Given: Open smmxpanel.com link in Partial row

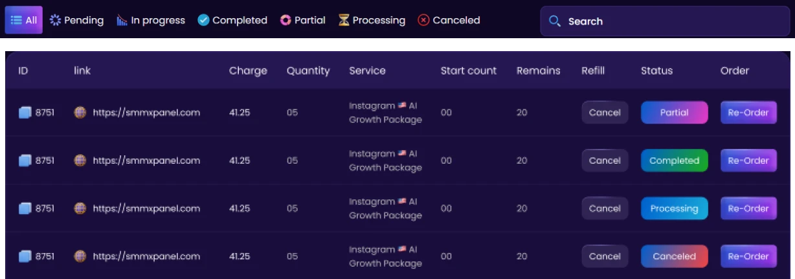Looking at the screenshot, I should pos(146,113).
